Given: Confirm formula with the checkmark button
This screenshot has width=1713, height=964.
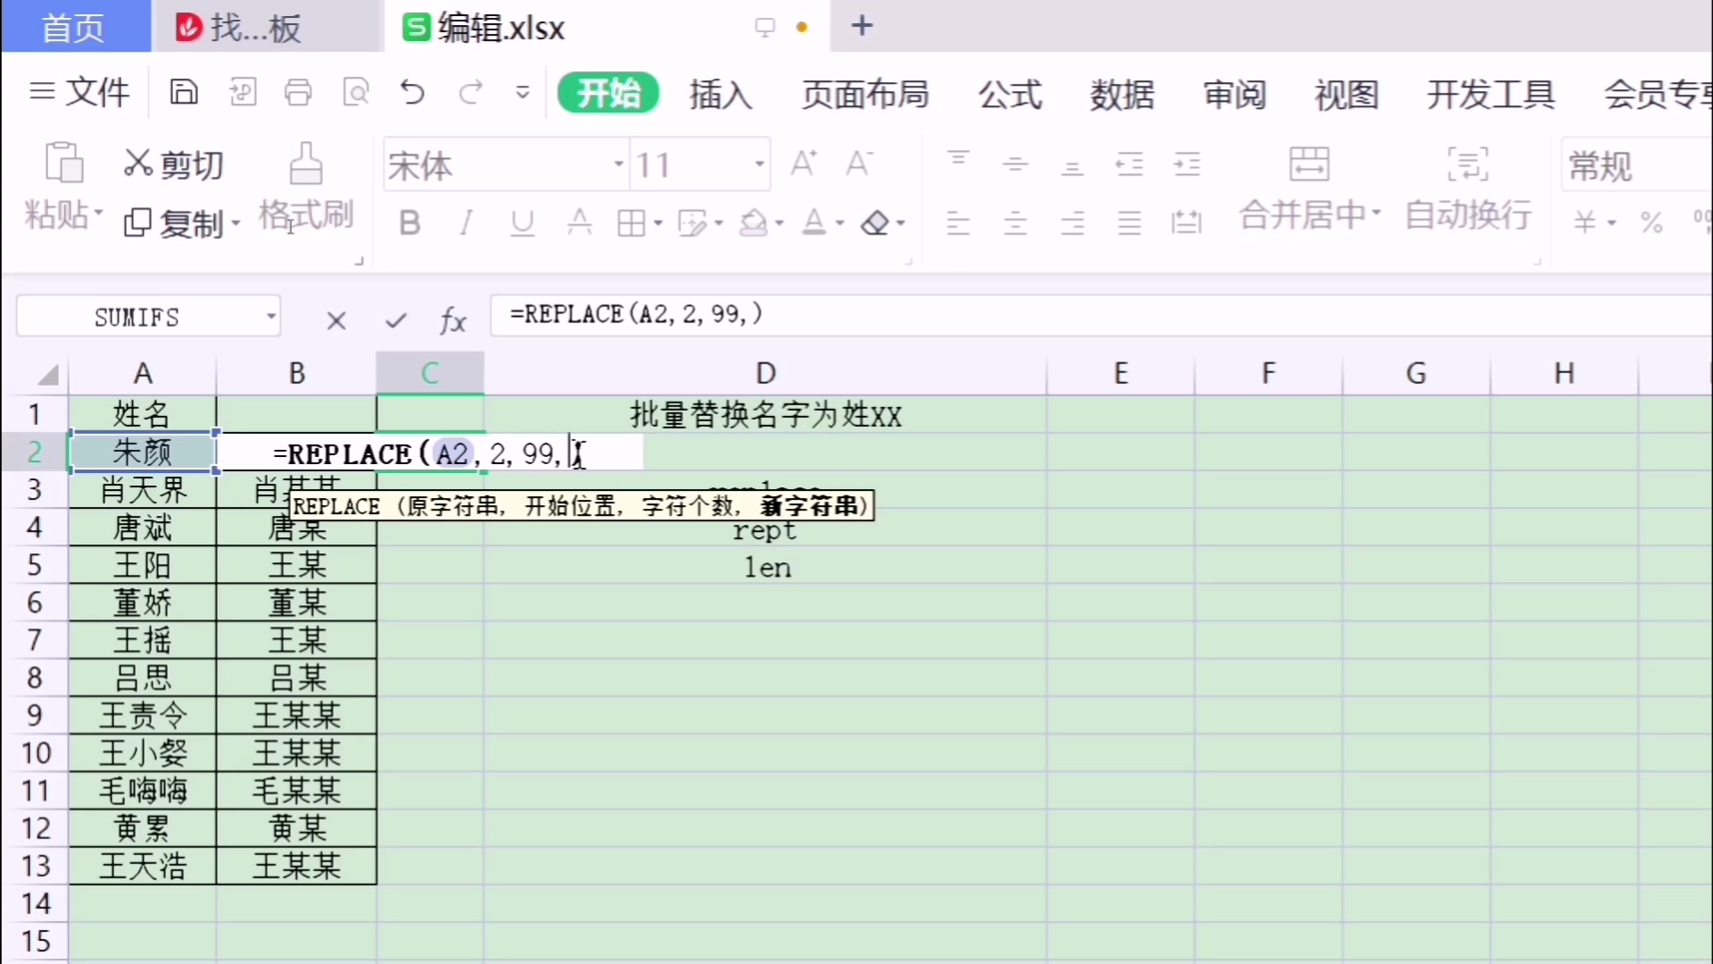Looking at the screenshot, I should click(395, 319).
